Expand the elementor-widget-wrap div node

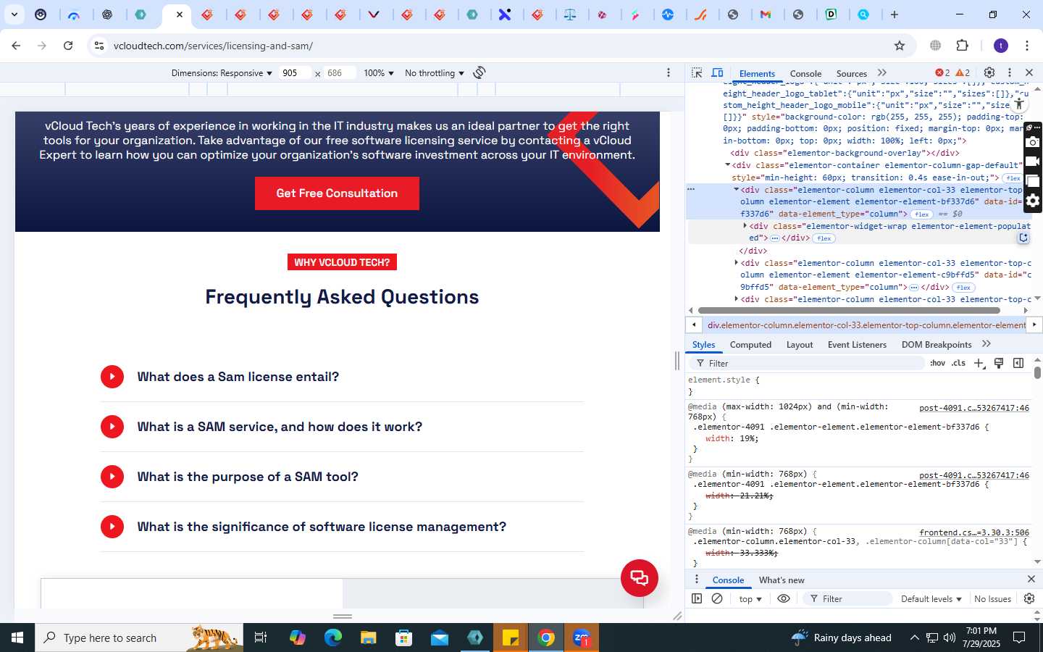click(745, 226)
